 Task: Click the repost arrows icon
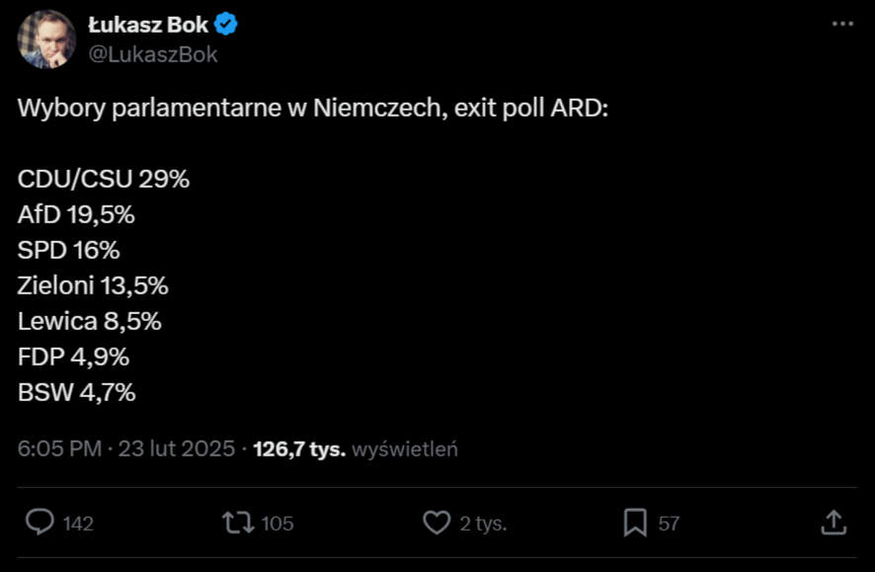pyautogui.click(x=238, y=523)
